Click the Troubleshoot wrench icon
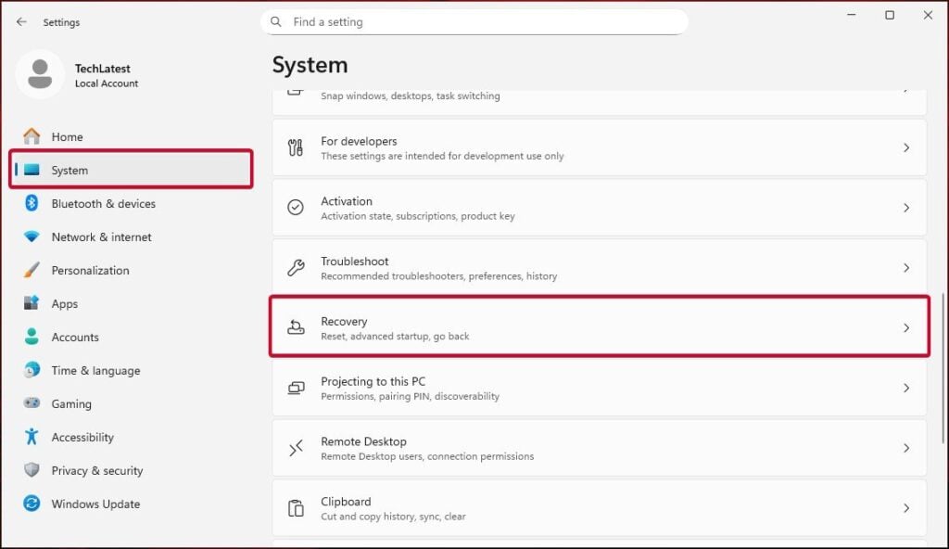 point(297,268)
